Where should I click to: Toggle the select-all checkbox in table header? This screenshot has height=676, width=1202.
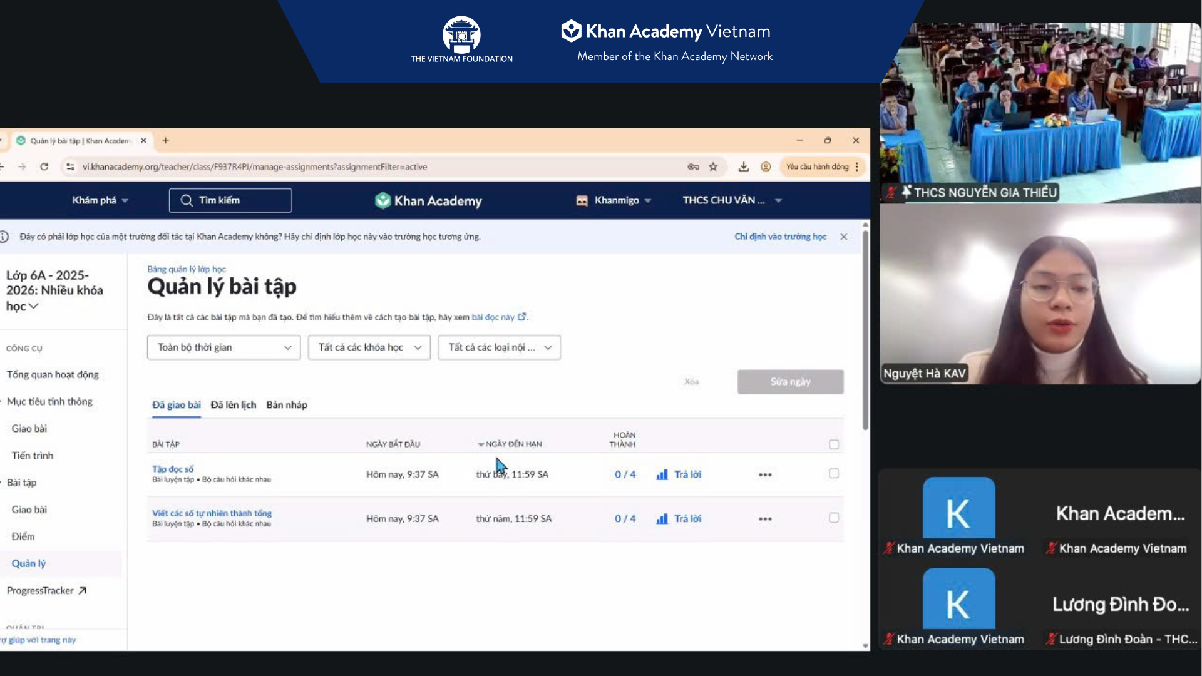tap(833, 444)
